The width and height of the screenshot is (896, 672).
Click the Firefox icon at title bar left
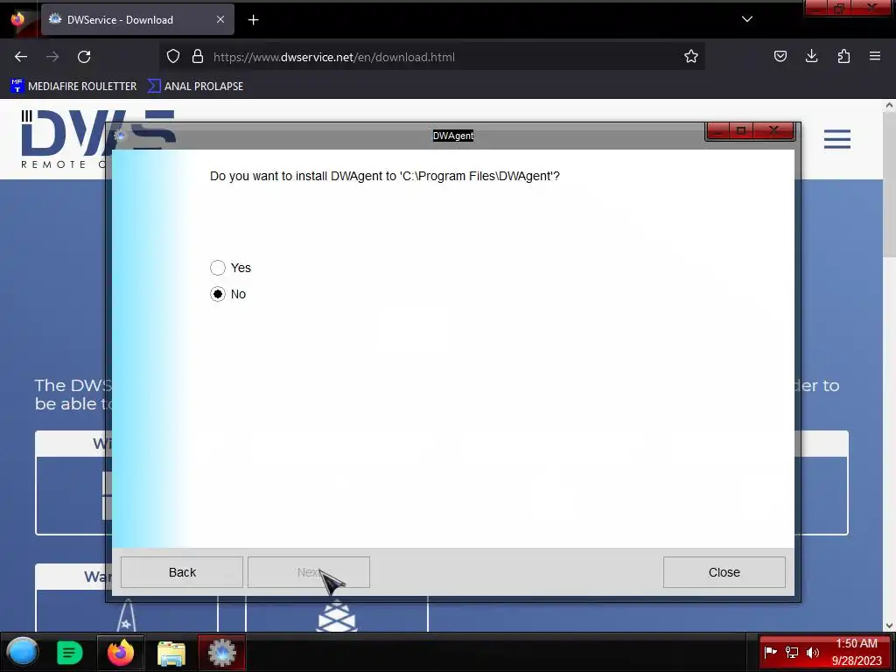(17, 19)
